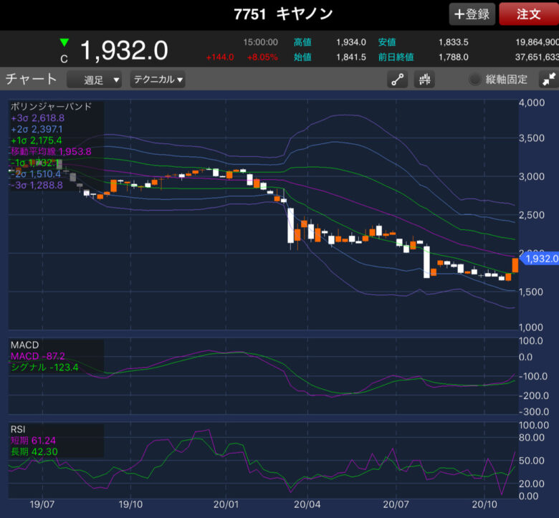The height and width of the screenshot is (518, 559).
Task: Open the テクニカル indicator dropdown
Action: click(158, 79)
